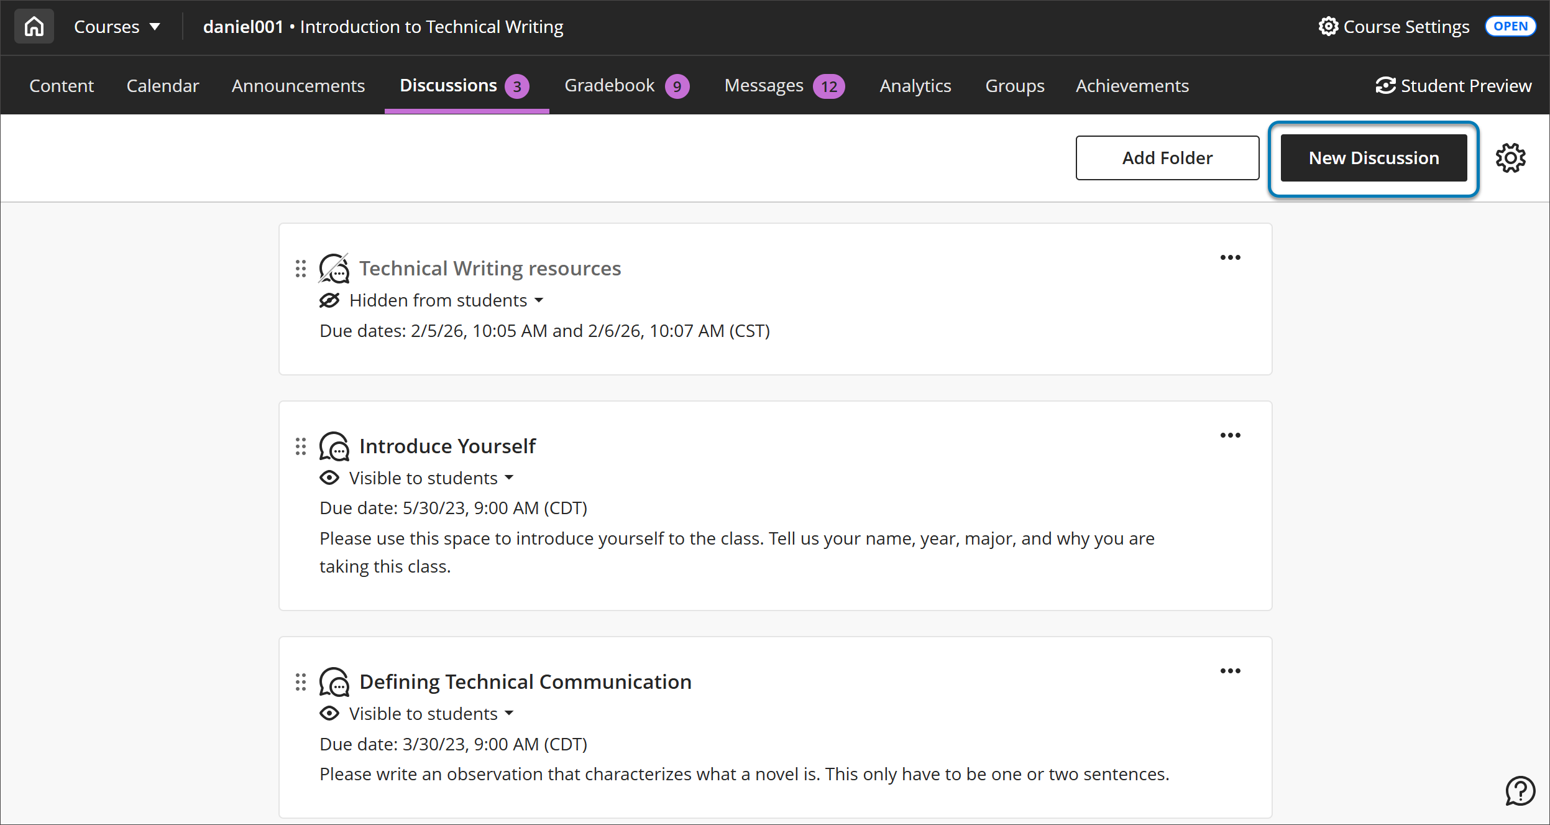1550x825 pixels.
Task: Click the Introduce Yourself discussion bubble icon
Action: coord(334,446)
